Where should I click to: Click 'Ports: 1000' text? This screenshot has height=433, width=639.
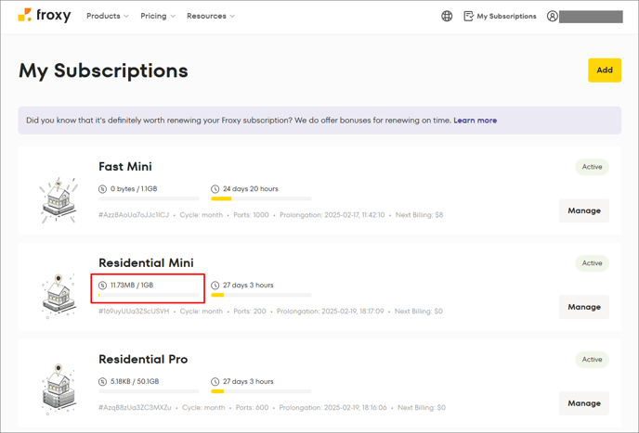251,215
